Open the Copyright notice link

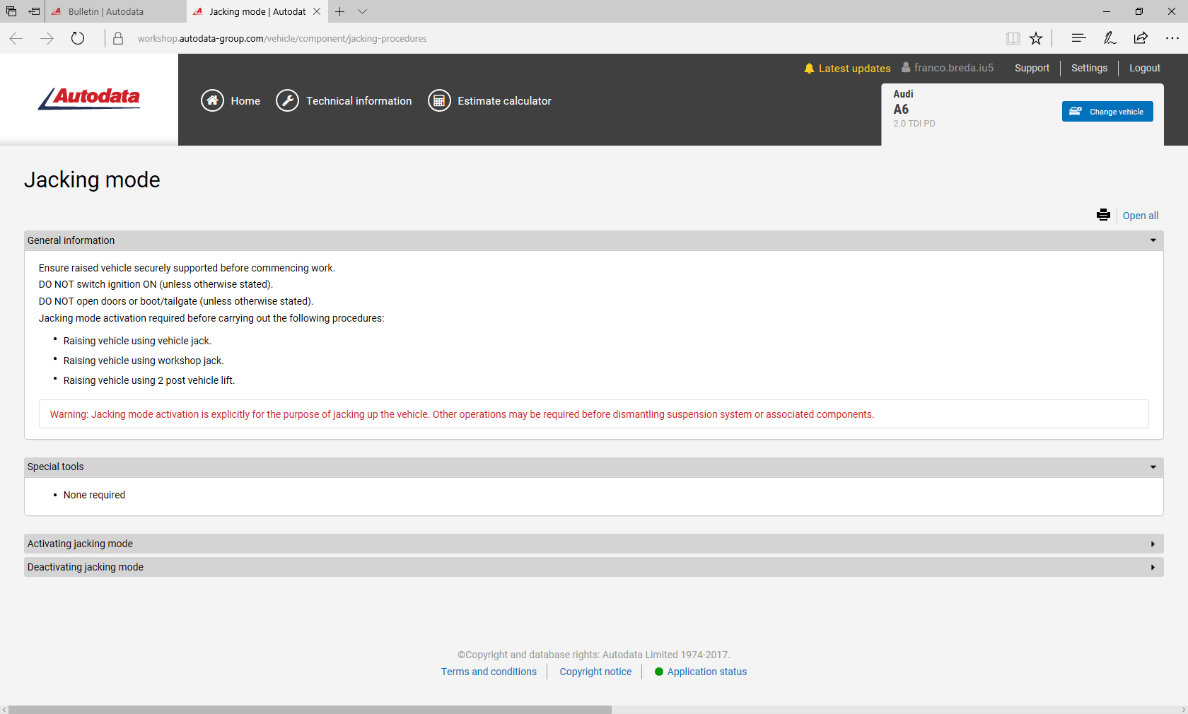595,672
